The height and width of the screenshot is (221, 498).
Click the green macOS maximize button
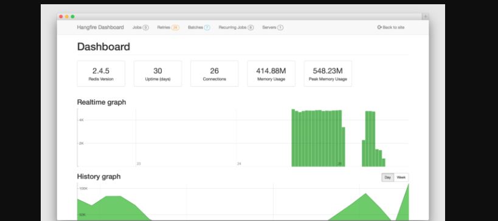(x=73, y=16)
